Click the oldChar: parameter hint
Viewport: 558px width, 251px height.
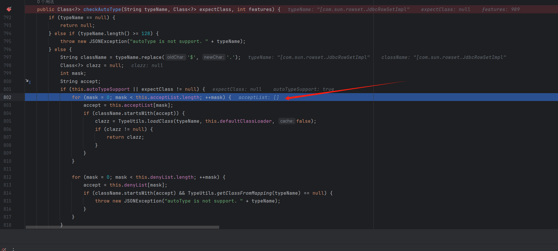176,57
